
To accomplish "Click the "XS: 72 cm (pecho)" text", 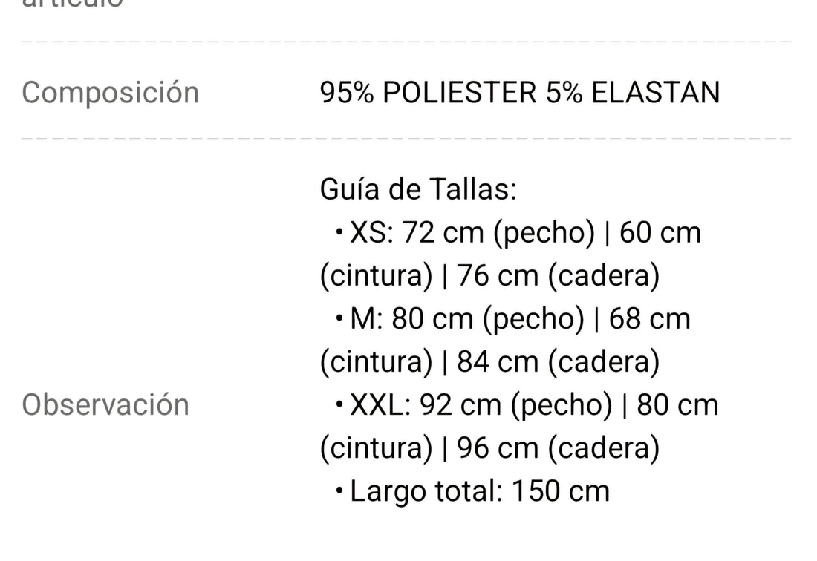I will point(472,233).
